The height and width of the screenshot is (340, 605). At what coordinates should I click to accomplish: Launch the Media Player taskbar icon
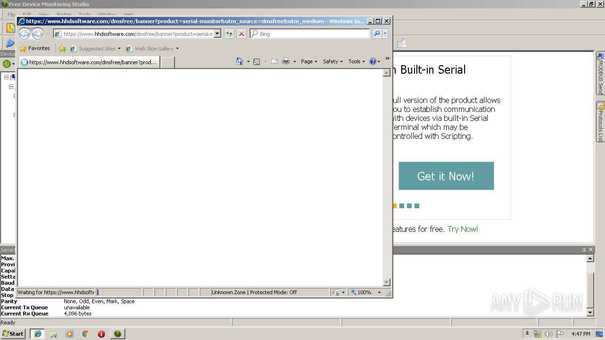coord(69,334)
